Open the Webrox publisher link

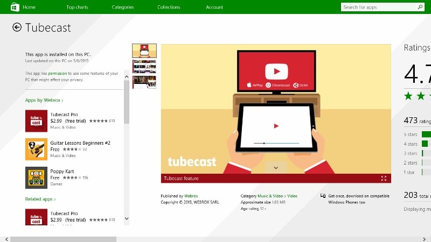pyautogui.click(x=191, y=196)
